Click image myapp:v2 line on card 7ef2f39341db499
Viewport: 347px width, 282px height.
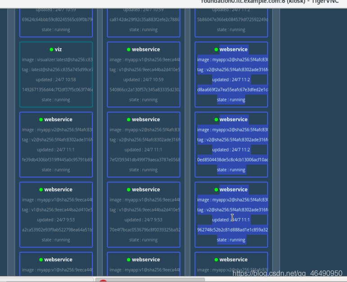(145, 130)
